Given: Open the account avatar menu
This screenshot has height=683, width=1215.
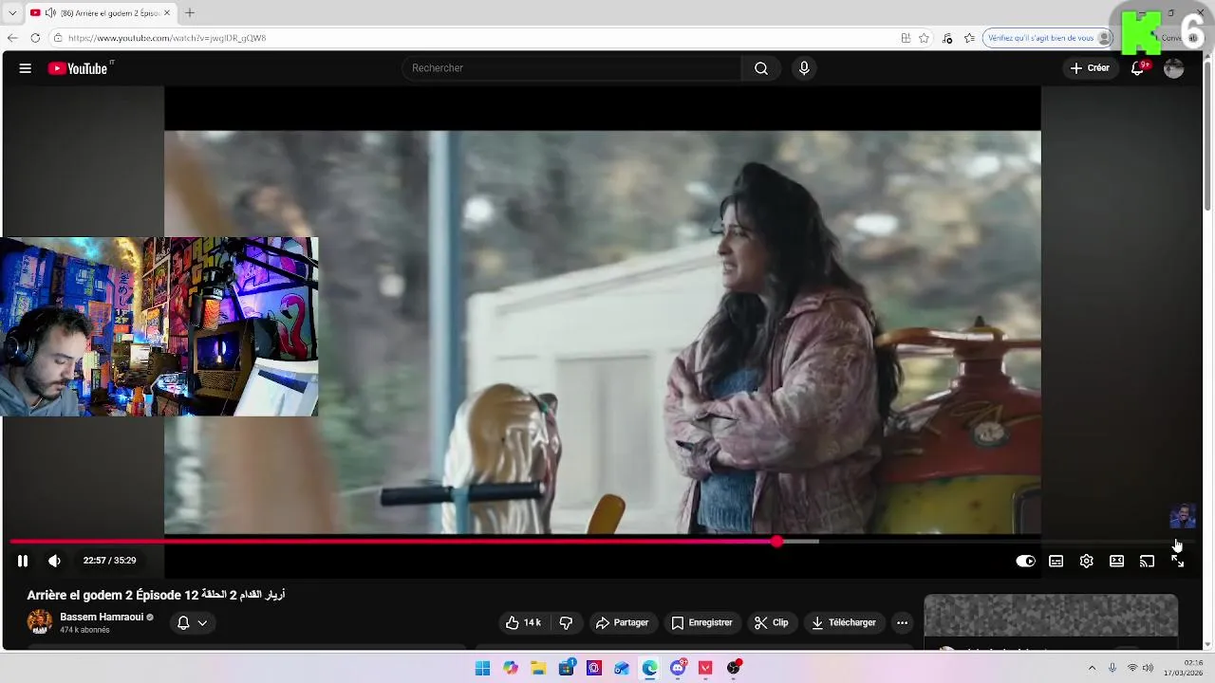Looking at the screenshot, I should click(x=1174, y=68).
